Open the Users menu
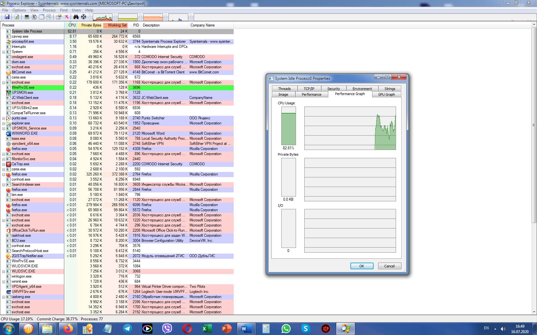This screenshot has height=335, width=537. (76, 10)
